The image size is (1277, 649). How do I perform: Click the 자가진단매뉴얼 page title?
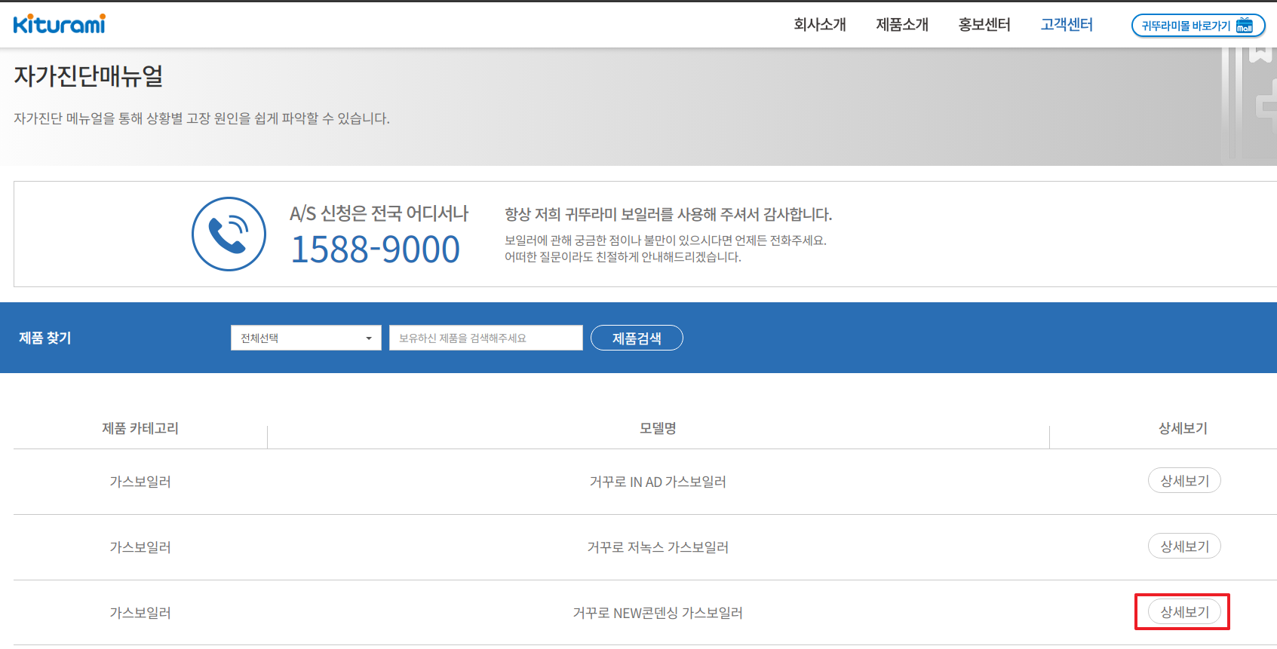pyautogui.click(x=88, y=75)
